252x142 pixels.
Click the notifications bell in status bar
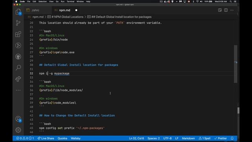pos(232,138)
